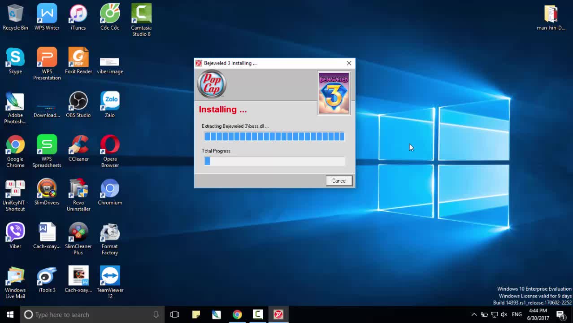Open the Viber desktop shortcut
Image resolution: width=573 pixels, height=323 pixels.
(15, 236)
